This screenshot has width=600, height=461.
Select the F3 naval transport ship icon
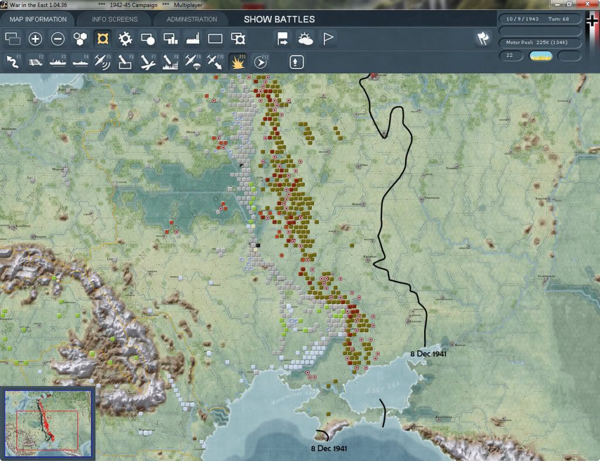click(x=58, y=62)
